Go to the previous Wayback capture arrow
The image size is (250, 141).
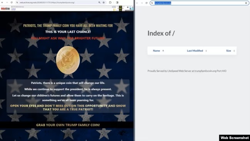pyautogui.click(x=118, y=8)
